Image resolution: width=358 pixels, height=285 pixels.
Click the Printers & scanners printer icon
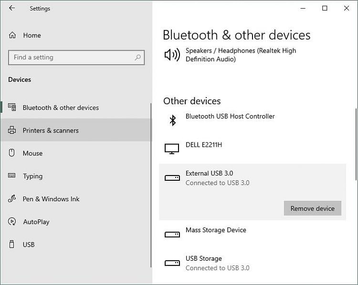[x=12, y=131]
